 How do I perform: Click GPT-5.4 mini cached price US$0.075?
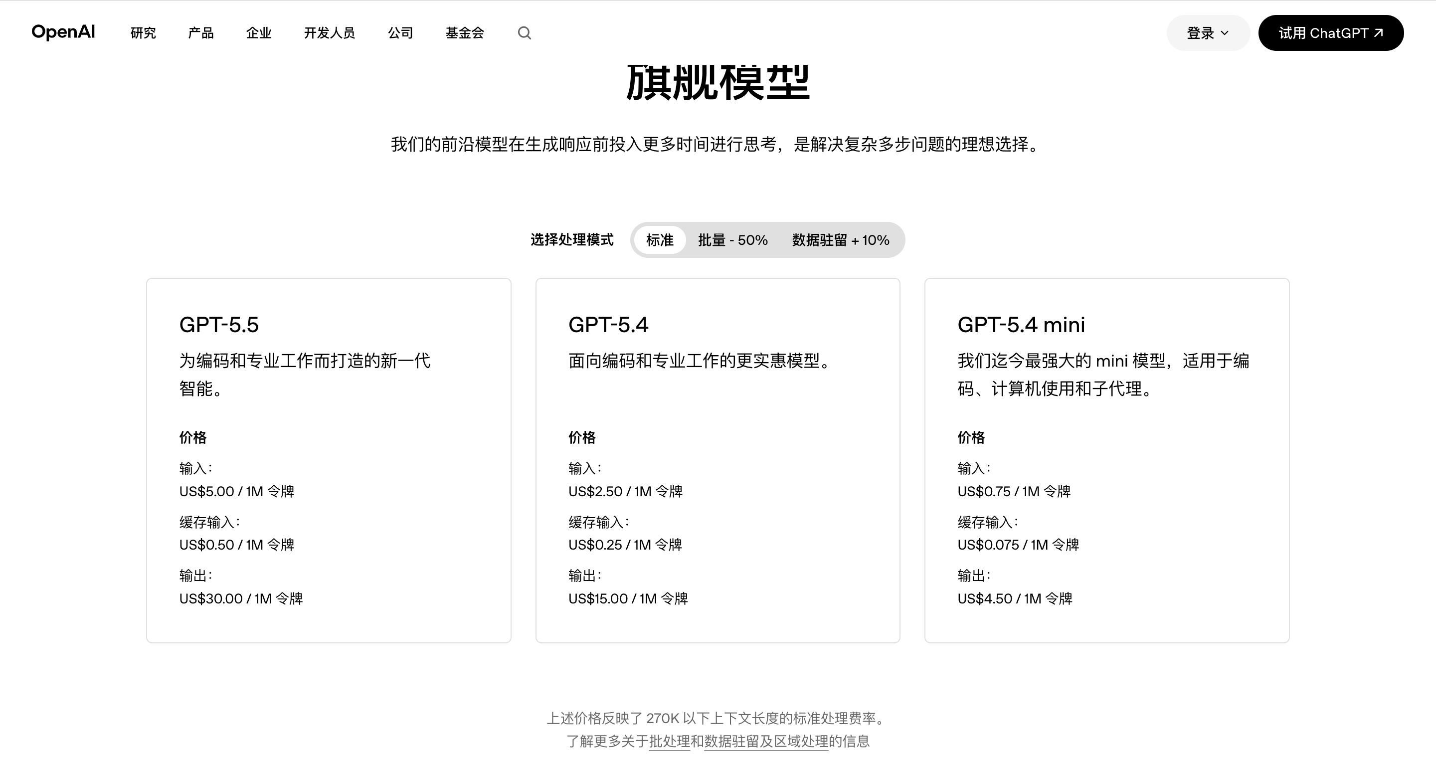[x=1019, y=545]
